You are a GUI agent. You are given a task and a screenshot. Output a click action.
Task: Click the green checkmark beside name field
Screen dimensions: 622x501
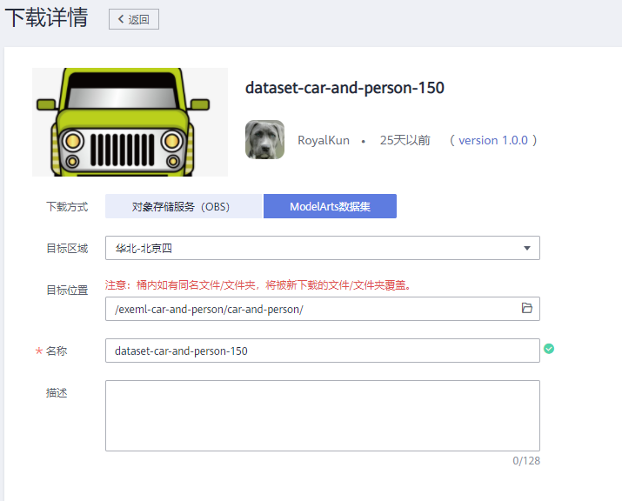point(549,349)
